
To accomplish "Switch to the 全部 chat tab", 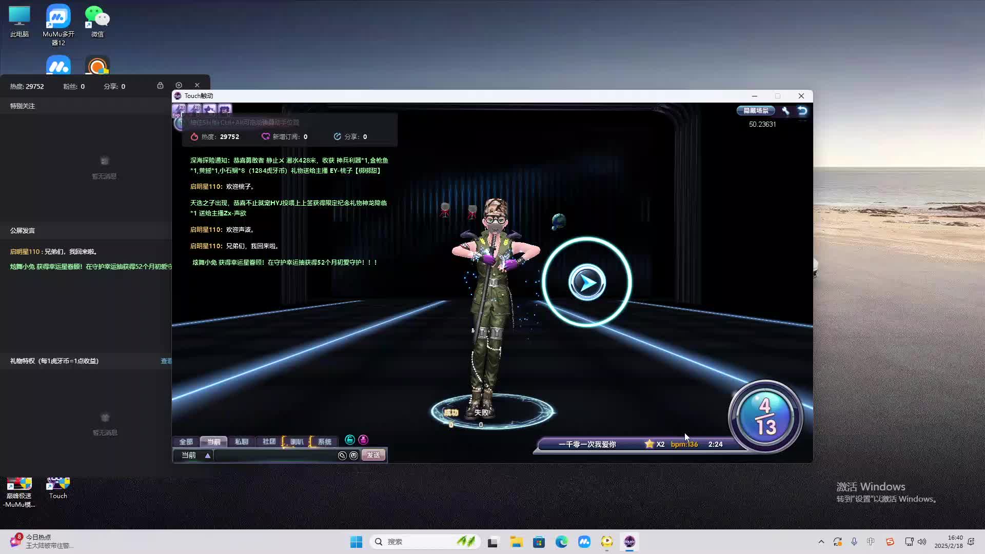I will [x=186, y=442].
